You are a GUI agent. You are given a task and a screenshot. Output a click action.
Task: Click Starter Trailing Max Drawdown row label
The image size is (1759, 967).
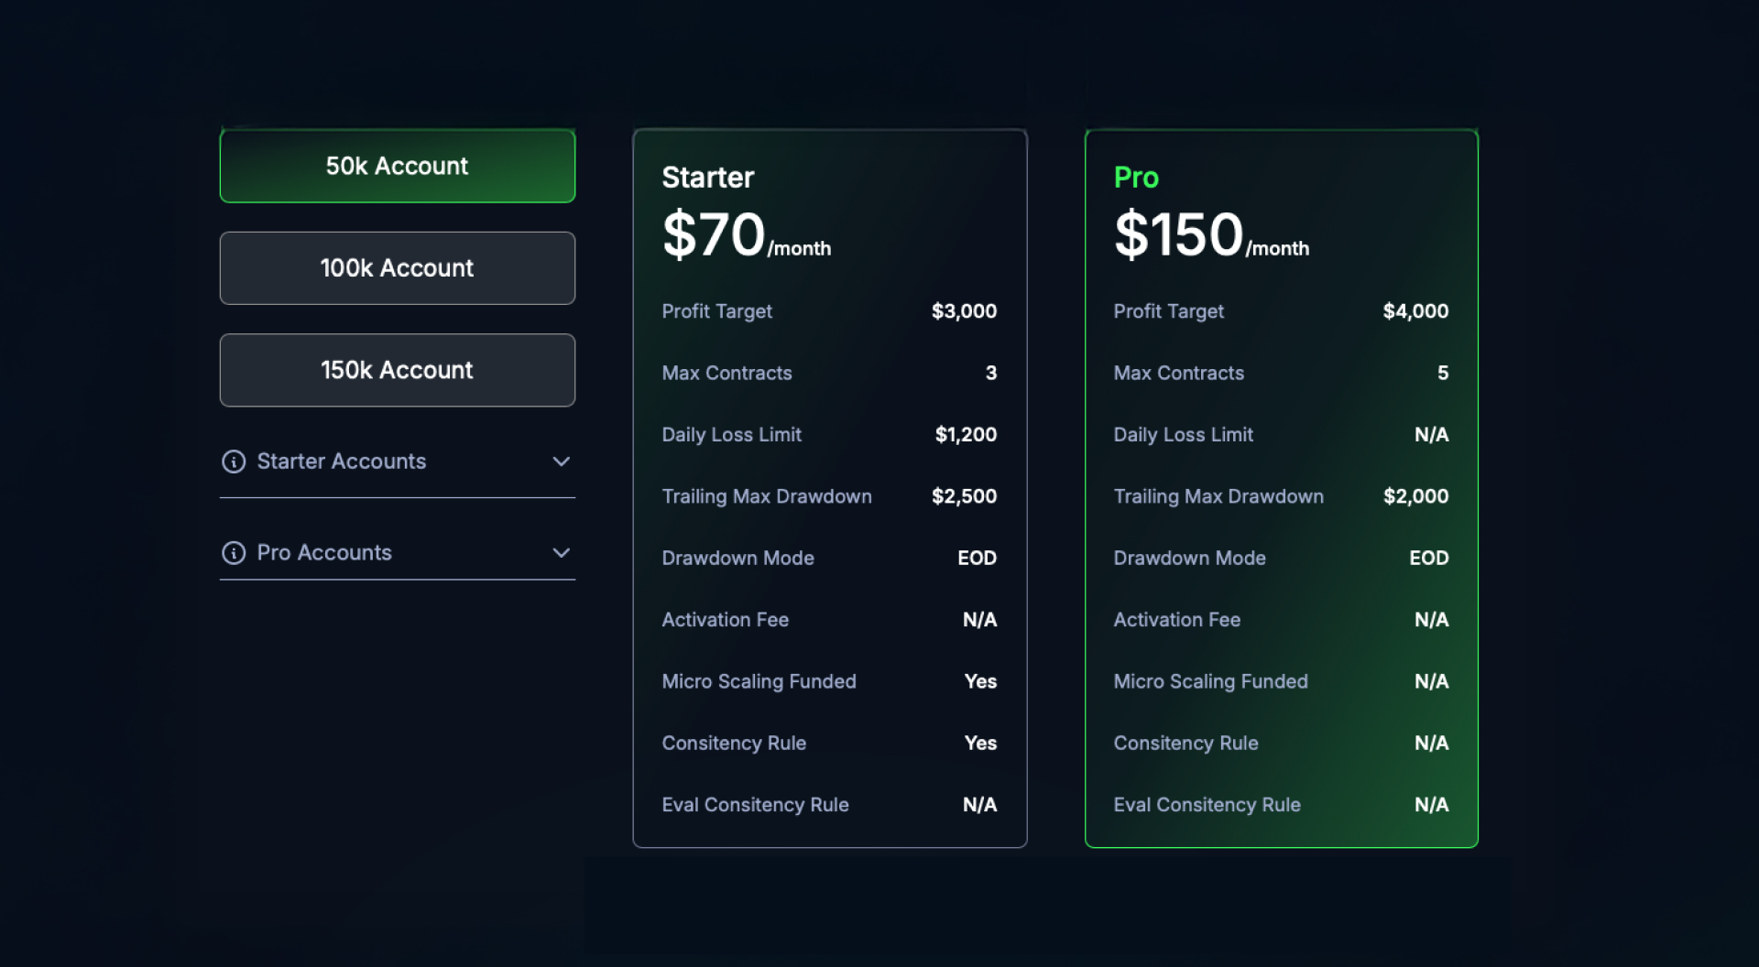click(767, 496)
